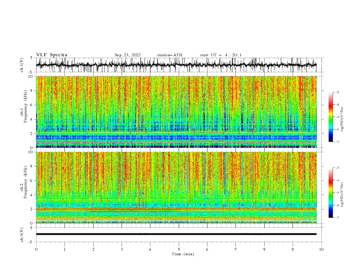Click the ch.1 'Frequency (kHz)' label
Image resolution: width=362 pixels, height=280 pixels.
click(x=26, y=106)
